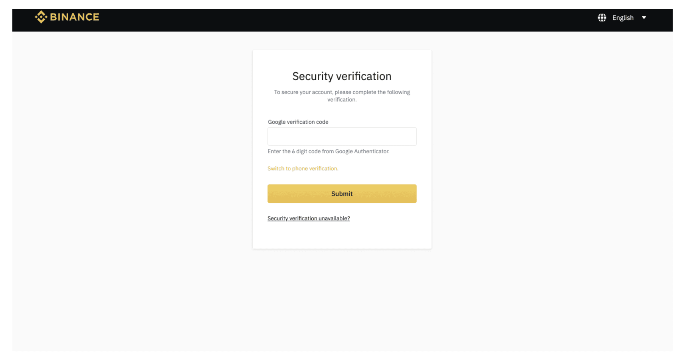Click the BINANCE wordmark in header

(x=75, y=17)
